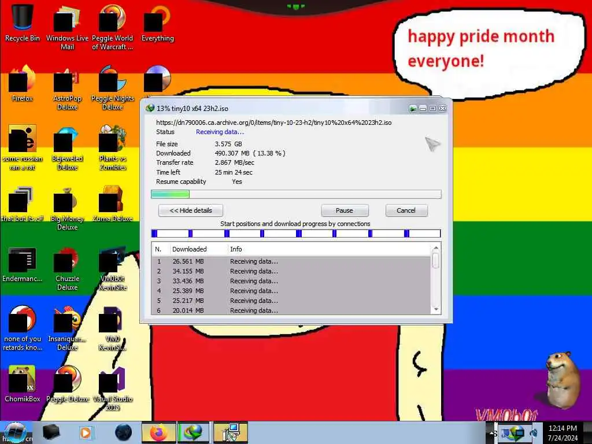Viewport: 592px width, 444px height.
Task: Select the Chuzzle Deluxe desktop icon
Action: tap(67, 268)
